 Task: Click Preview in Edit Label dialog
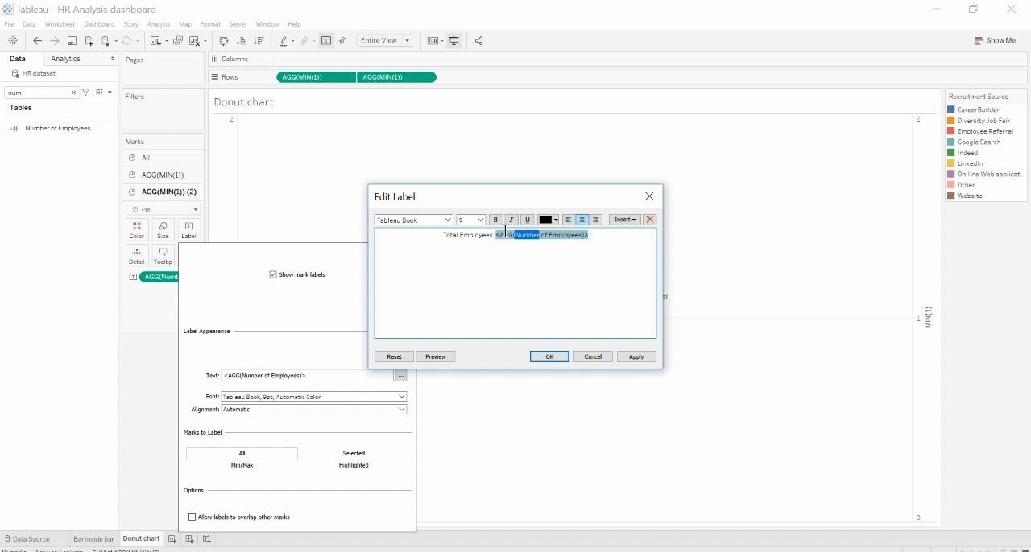click(x=436, y=356)
